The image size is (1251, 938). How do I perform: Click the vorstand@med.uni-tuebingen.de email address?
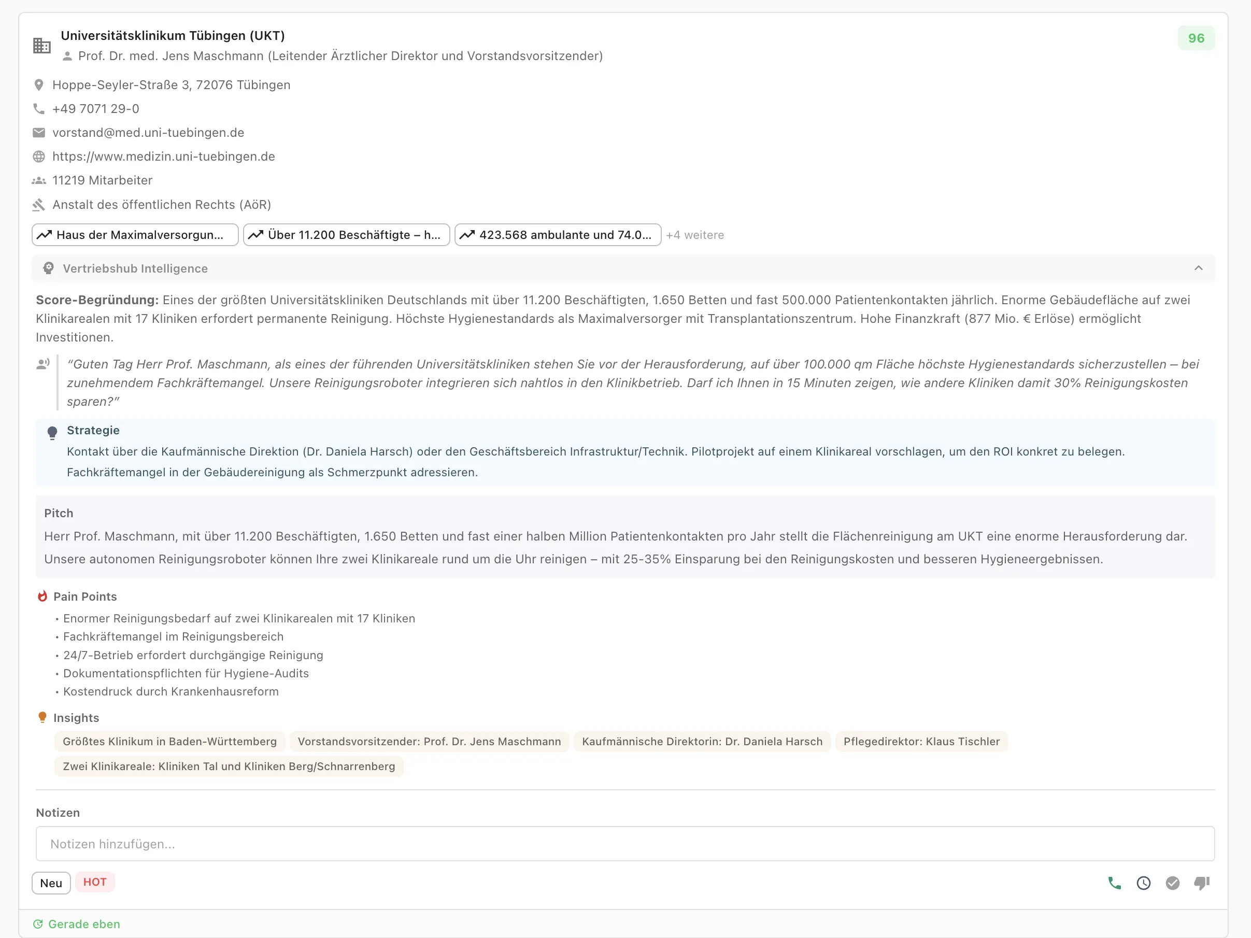click(148, 133)
